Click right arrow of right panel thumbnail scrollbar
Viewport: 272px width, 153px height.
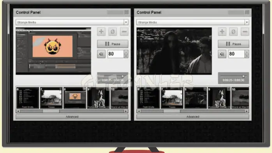tap(247, 111)
